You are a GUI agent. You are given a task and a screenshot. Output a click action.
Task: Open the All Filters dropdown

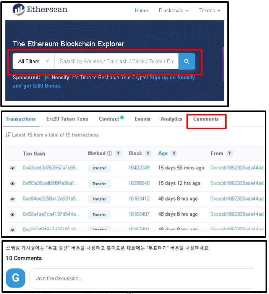(x=34, y=61)
